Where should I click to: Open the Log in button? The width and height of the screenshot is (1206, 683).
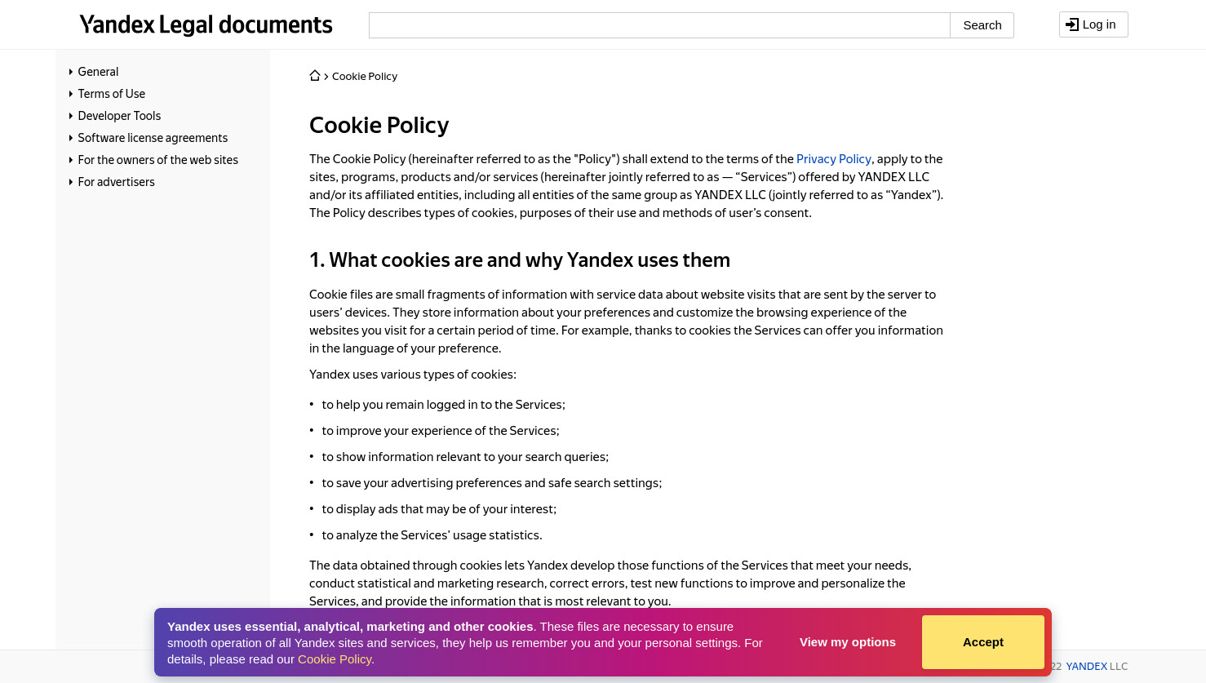1093,24
